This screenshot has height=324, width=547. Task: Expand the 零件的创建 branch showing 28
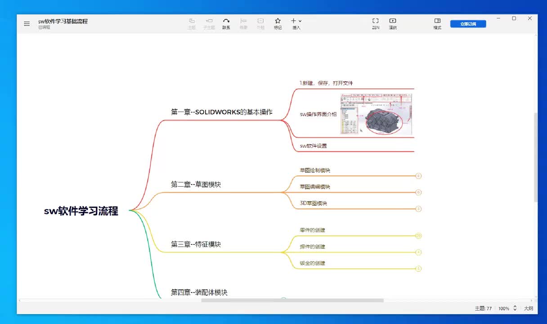pos(418,236)
